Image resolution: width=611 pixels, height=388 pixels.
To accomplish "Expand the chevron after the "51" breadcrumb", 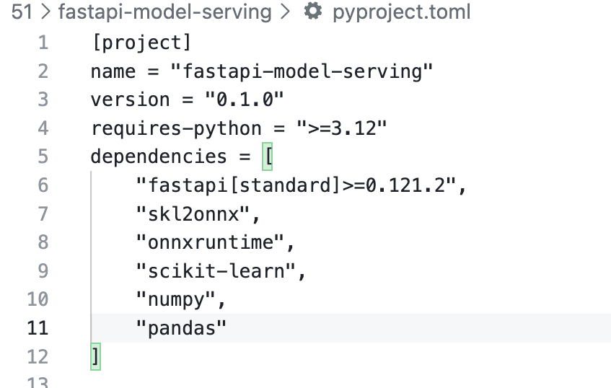I will 45,12.
